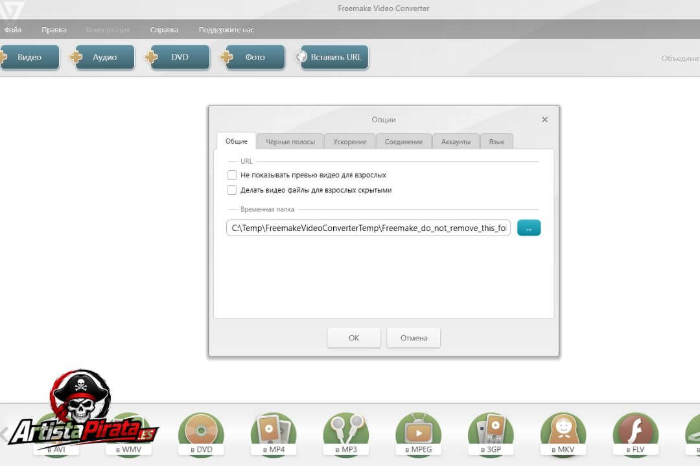The width and height of the screenshot is (700, 466).
Task: Choose the в 3GP phones icon
Action: click(x=491, y=434)
